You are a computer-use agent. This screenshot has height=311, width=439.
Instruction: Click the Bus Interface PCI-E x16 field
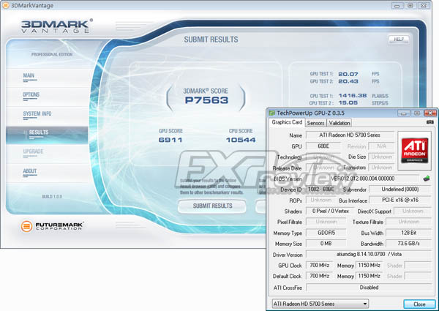(x=400, y=200)
